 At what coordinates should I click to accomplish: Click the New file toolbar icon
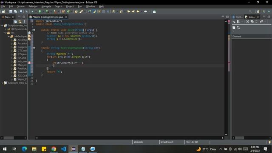click(x=3, y=11)
